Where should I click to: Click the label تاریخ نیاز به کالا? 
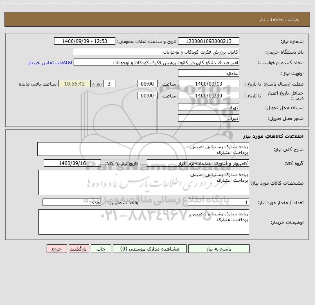click(122, 163)
